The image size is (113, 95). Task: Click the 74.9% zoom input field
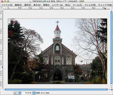27,93
